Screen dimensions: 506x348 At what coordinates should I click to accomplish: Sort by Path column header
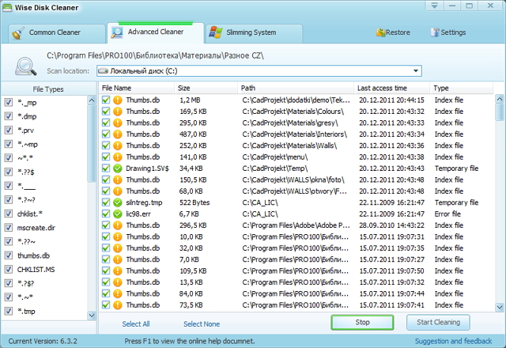tap(296, 88)
